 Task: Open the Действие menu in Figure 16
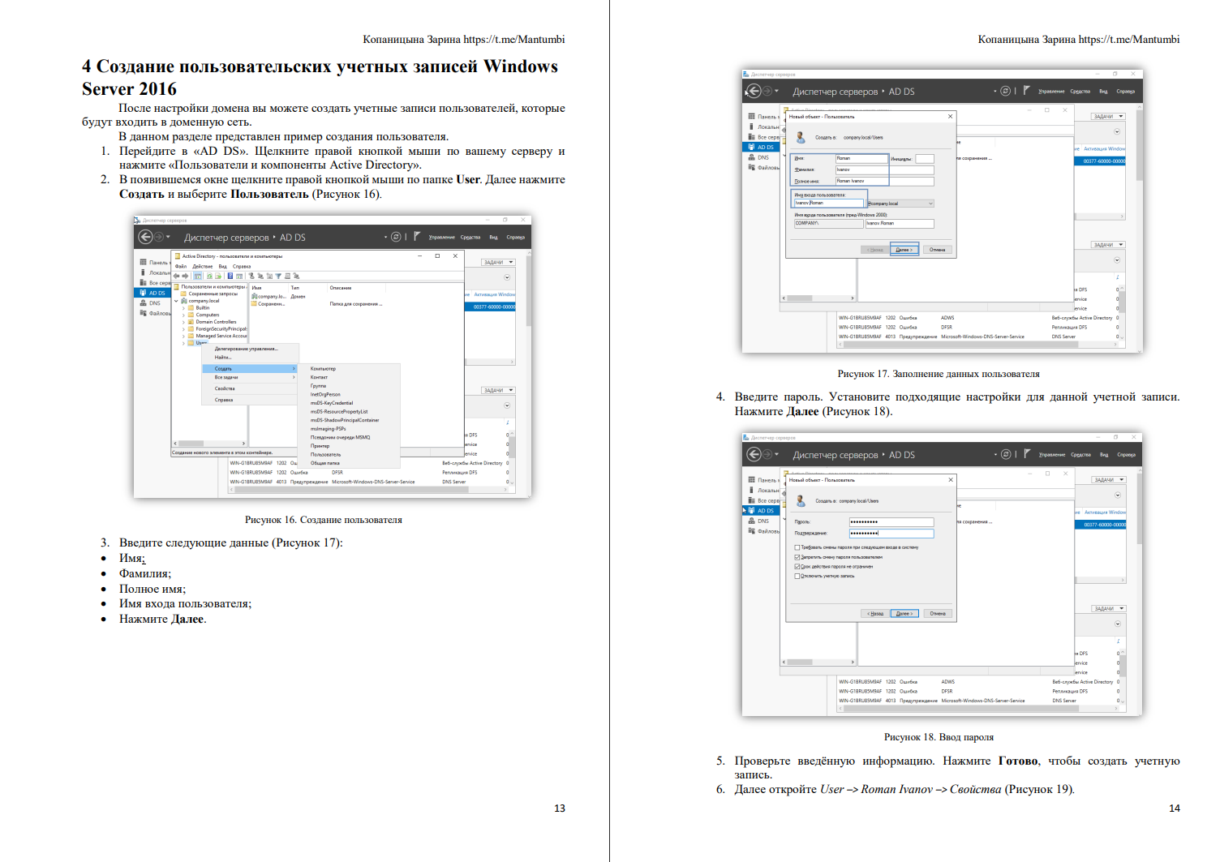[203, 266]
